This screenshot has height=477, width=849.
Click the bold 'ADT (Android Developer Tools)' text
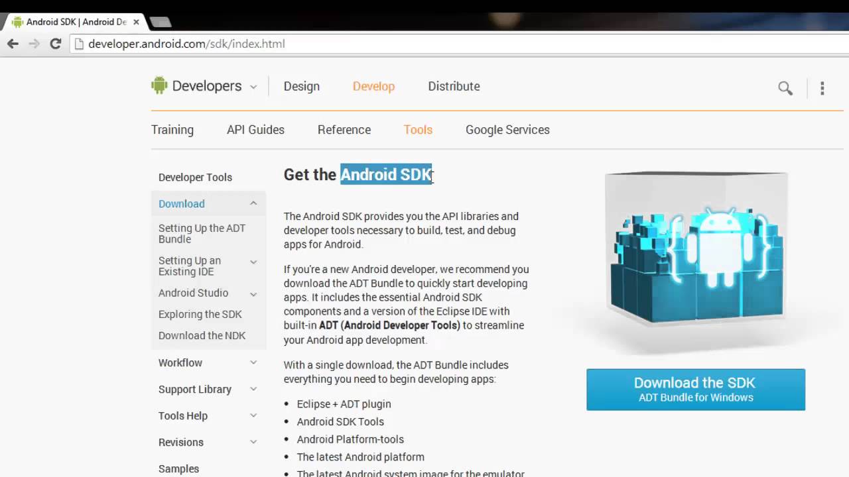click(x=389, y=325)
